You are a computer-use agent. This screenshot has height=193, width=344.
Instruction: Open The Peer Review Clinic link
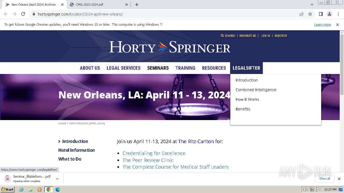point(148,160)
